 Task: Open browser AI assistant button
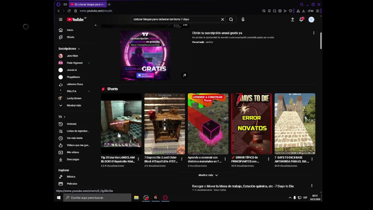click(311, 11)
